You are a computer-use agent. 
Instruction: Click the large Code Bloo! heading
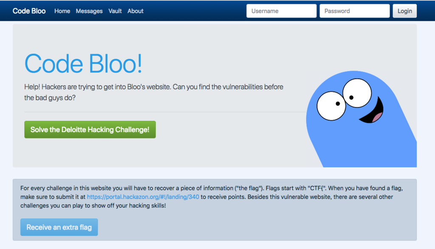83,64
